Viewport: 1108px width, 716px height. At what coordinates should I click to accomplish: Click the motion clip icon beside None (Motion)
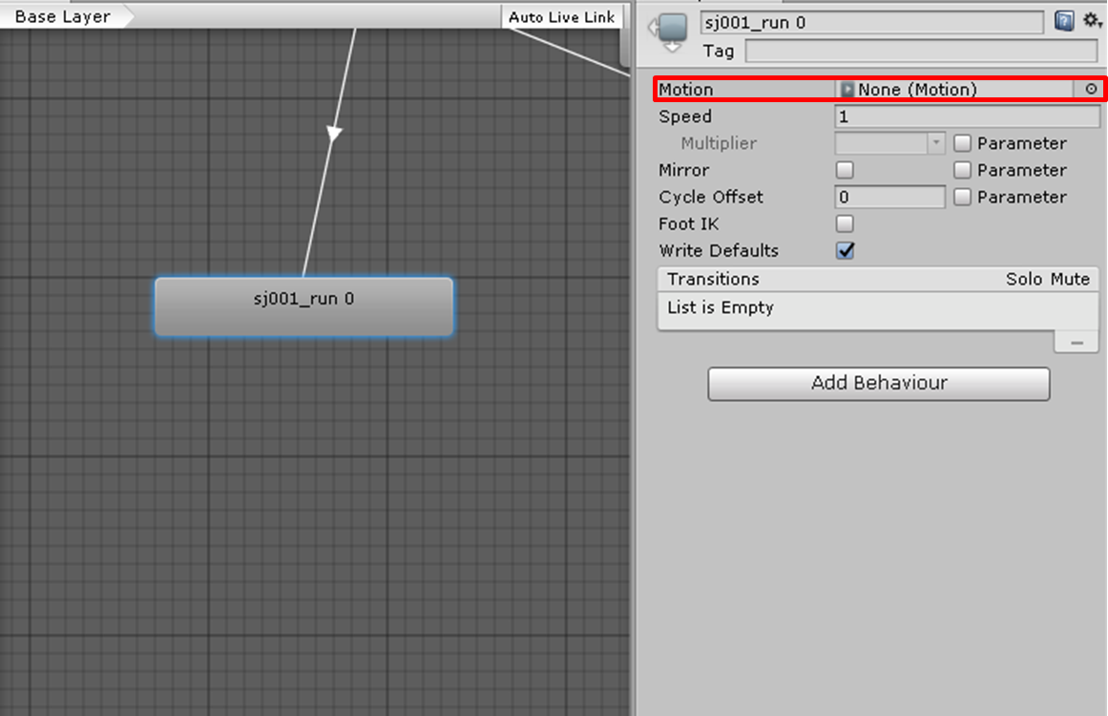[846, 90]
